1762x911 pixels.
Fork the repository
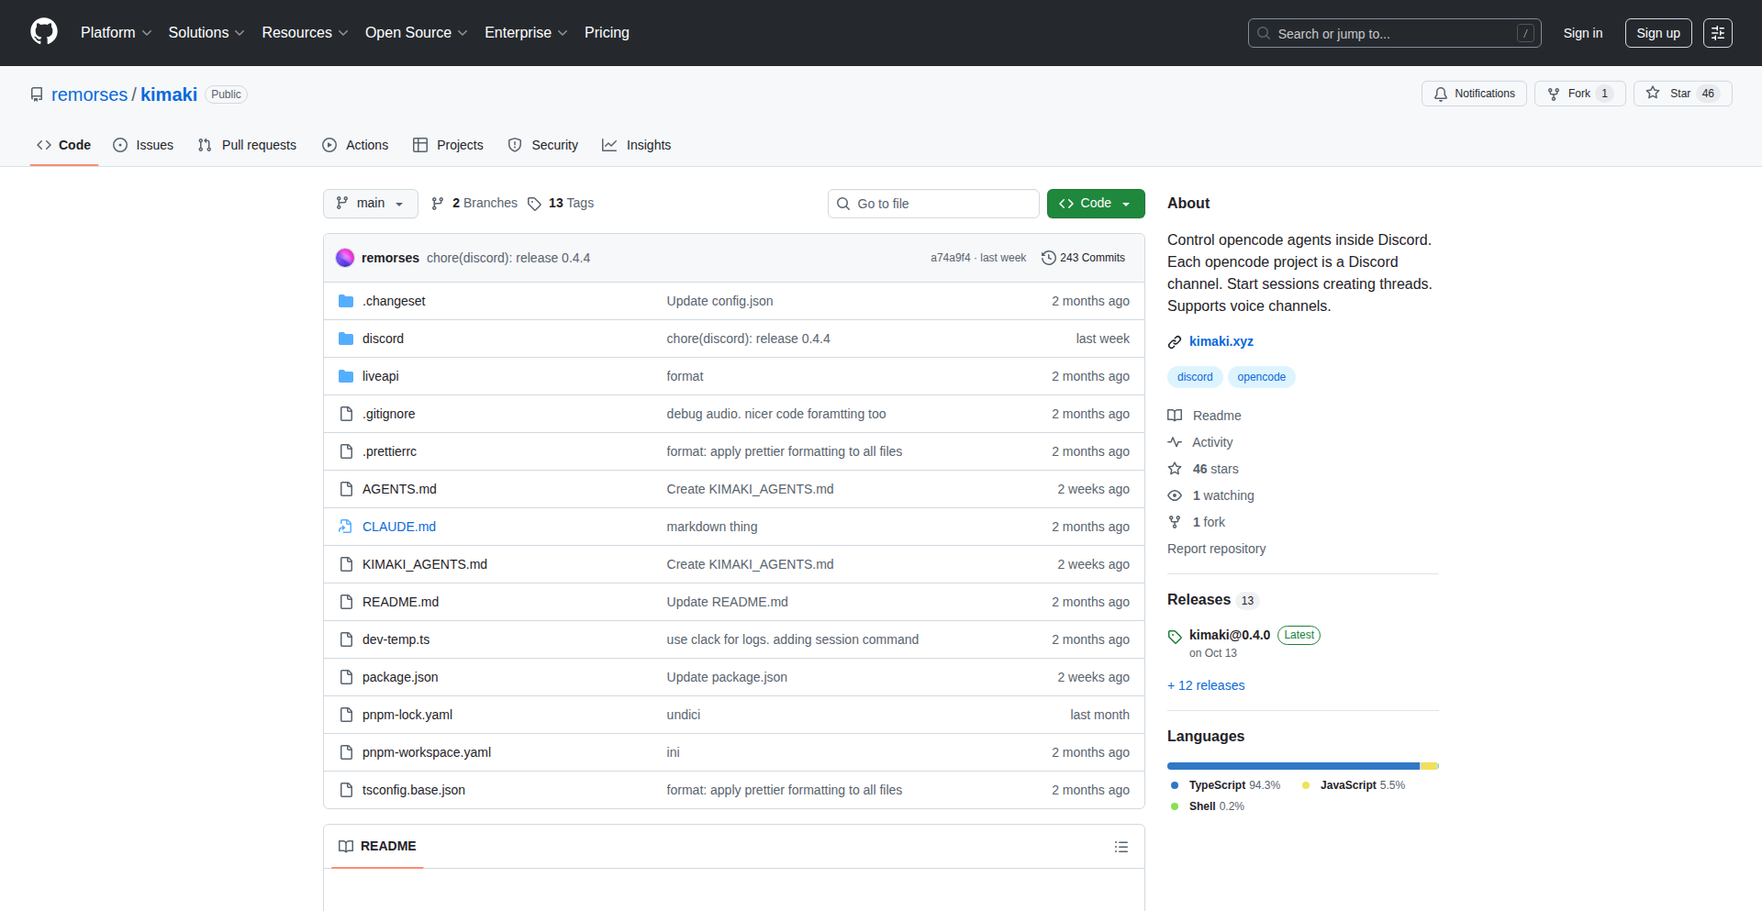pos(1577,93)
